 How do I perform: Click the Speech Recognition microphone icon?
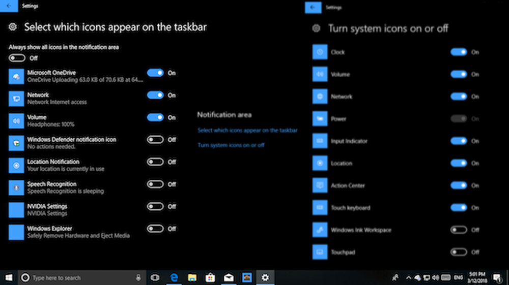16,188
